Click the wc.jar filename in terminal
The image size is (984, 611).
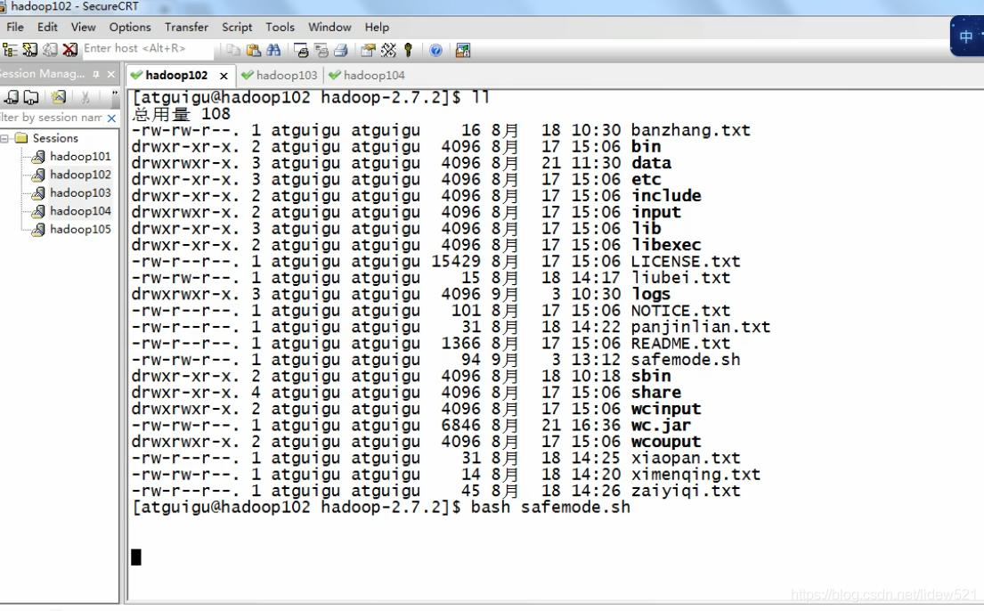[x=661, y=425]
